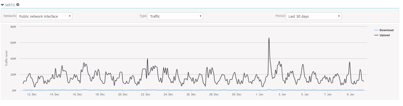Click the 9. Jan x-axis label
Viewport: 403px width, 106px height.
tap(350, 94)
